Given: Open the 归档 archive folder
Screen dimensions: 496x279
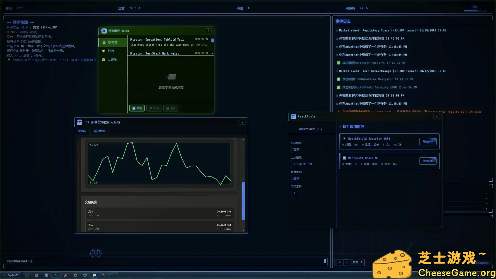Looking at the screenshot, I should [x=111, y=51].
